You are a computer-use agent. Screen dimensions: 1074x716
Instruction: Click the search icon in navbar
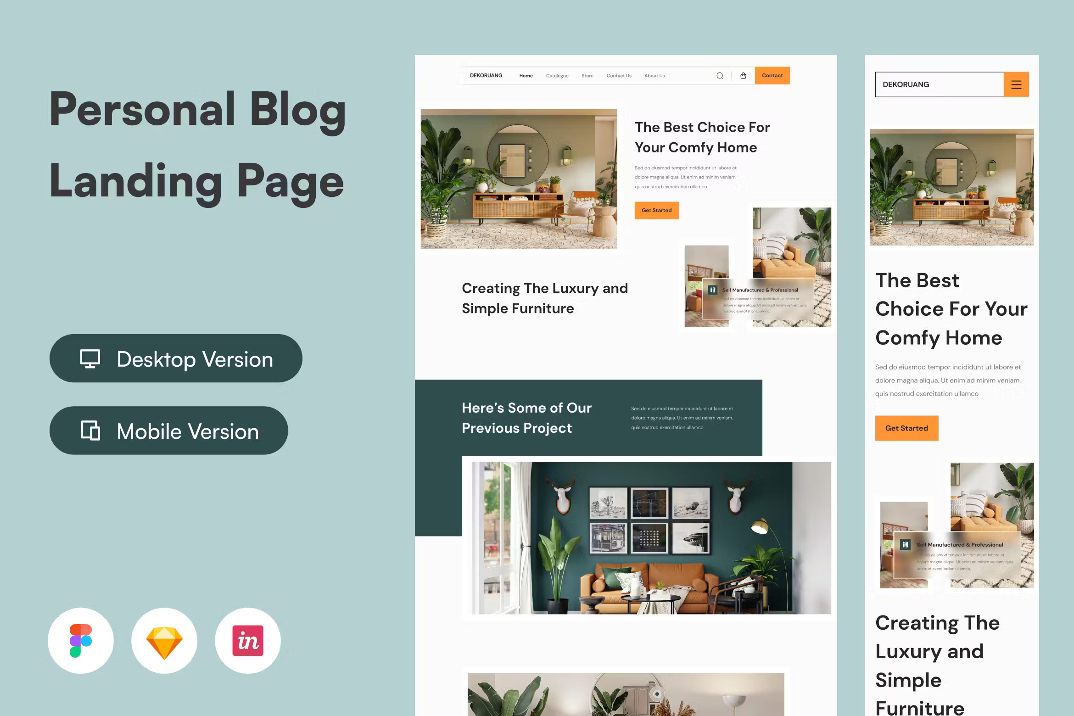[718, 75]
